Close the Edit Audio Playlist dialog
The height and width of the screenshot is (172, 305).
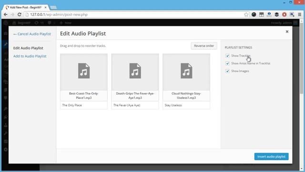click(x=287, y=32)
